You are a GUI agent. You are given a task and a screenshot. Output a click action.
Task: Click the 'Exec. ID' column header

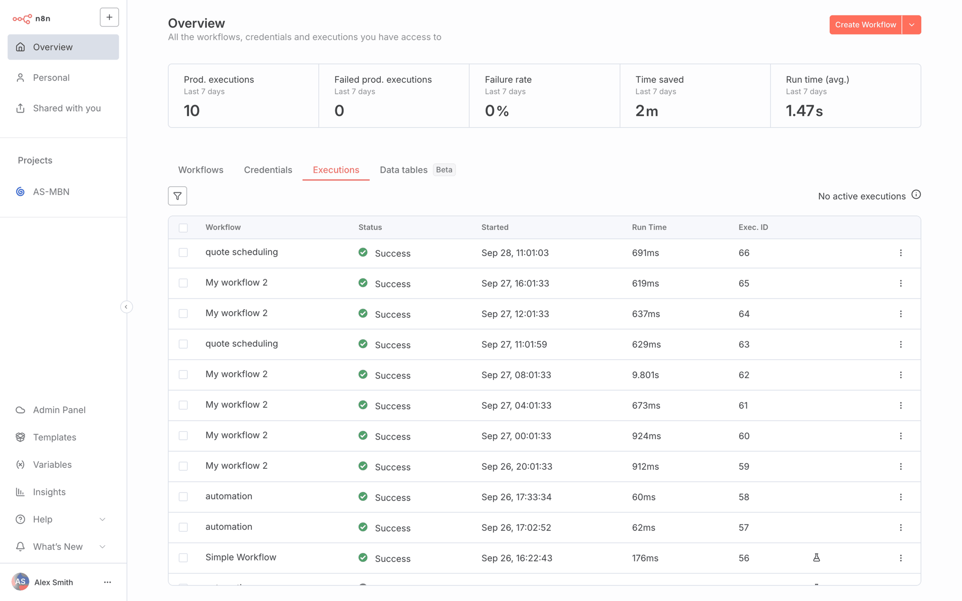[753, 227]
